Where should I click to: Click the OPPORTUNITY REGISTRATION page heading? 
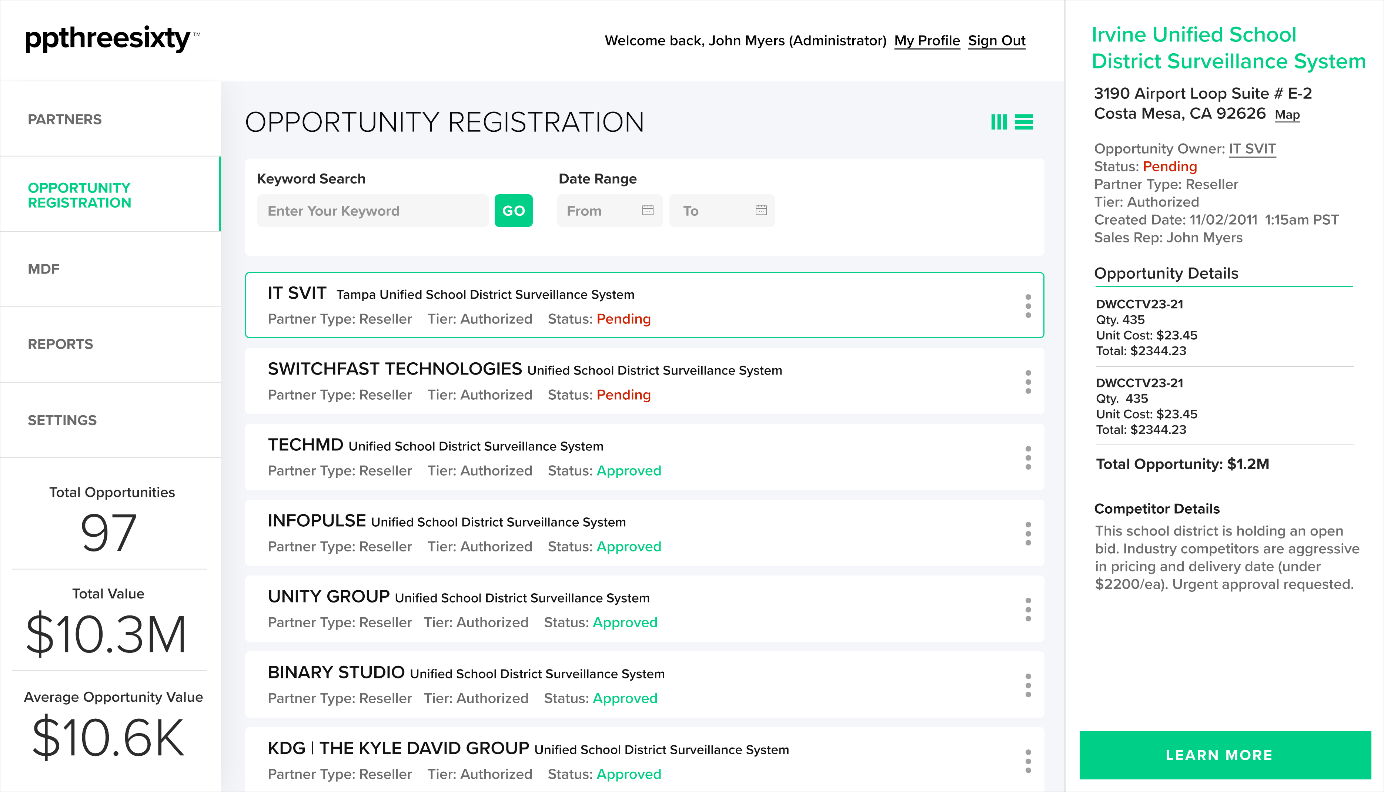[444, 122]
